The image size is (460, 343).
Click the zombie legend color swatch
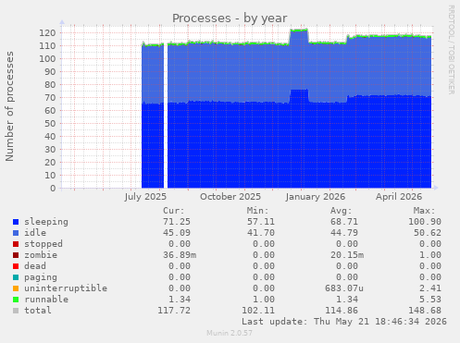click(x=16, y=255)
